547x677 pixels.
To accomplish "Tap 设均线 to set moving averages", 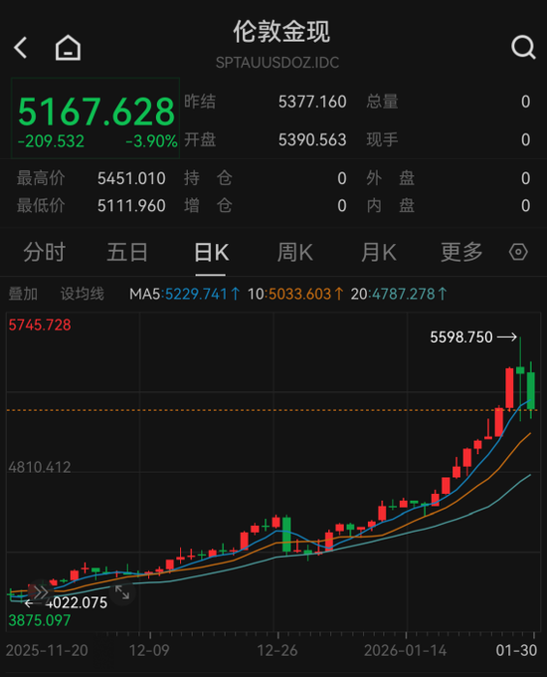I will [x=82, y=294].
